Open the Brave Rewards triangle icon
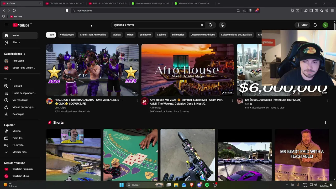The width and height of the screenshot is (336, 189). pyautogui.click(x=256, y=10)
